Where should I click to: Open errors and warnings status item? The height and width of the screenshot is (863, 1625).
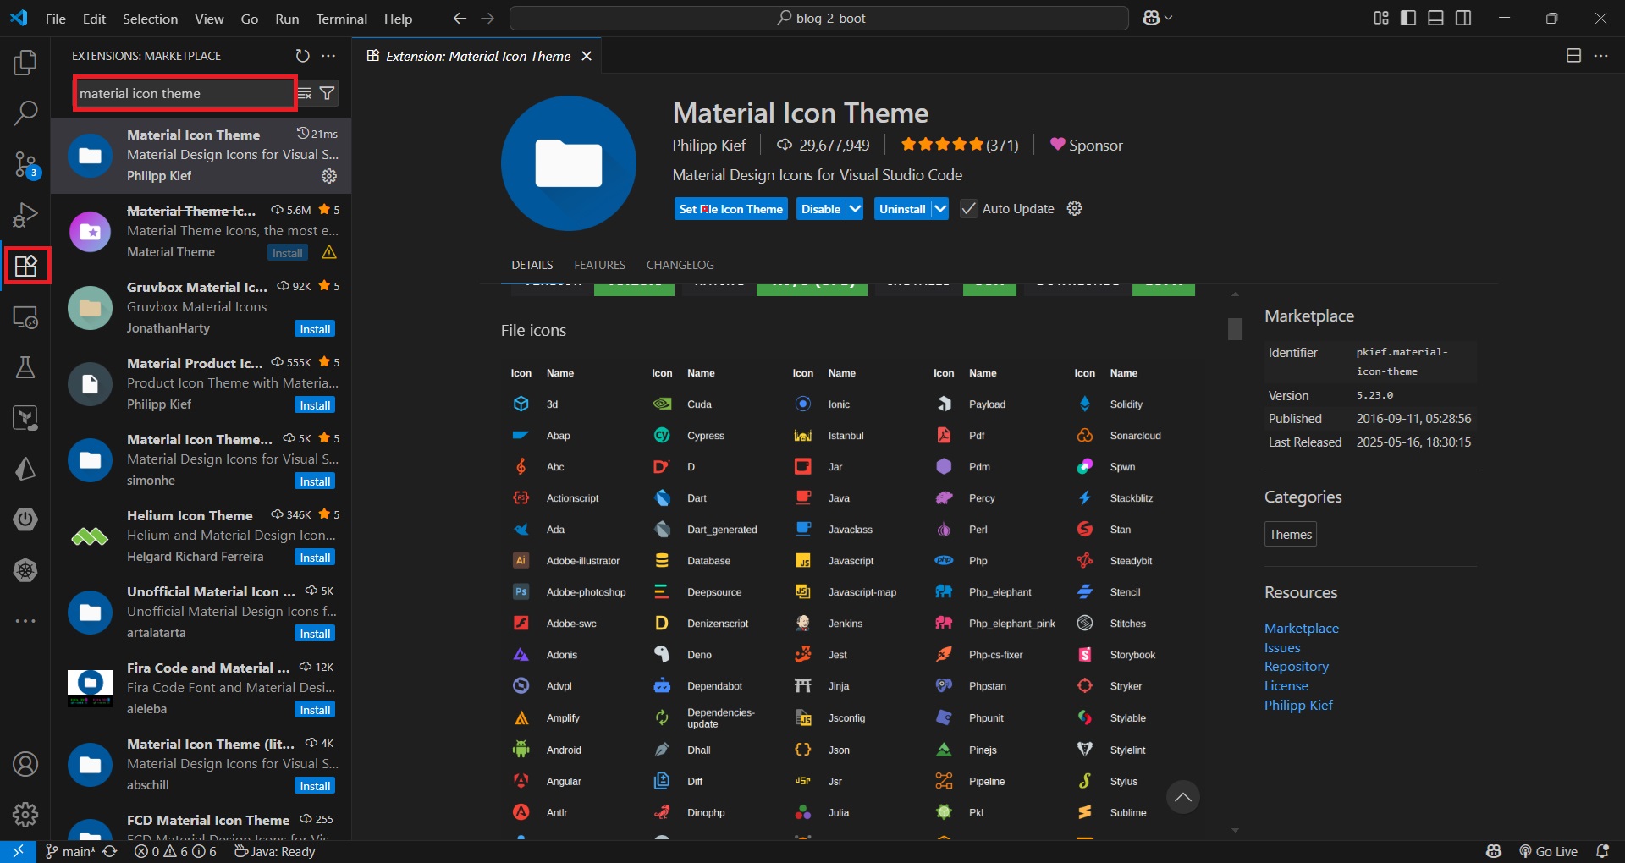click(x=175, y=851)
